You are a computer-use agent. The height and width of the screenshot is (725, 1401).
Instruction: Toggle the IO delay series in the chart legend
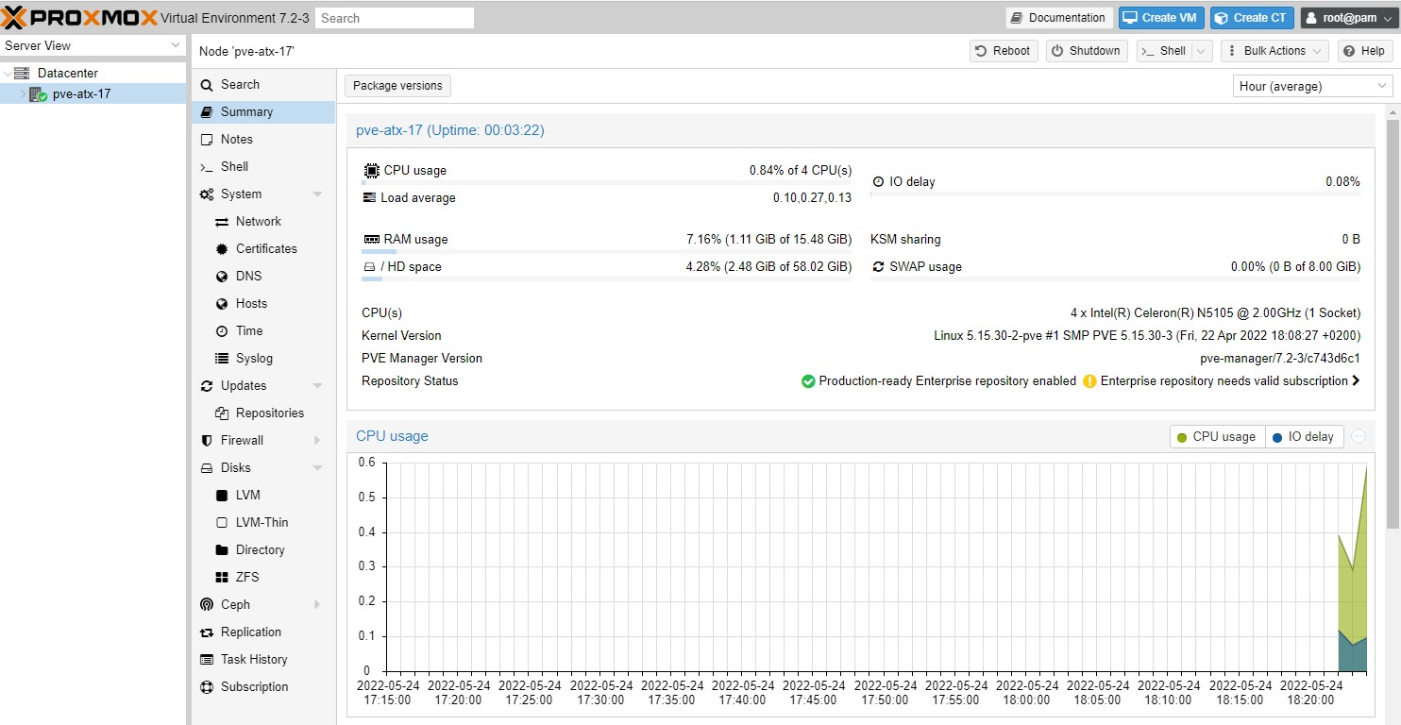click(1304, 436)
